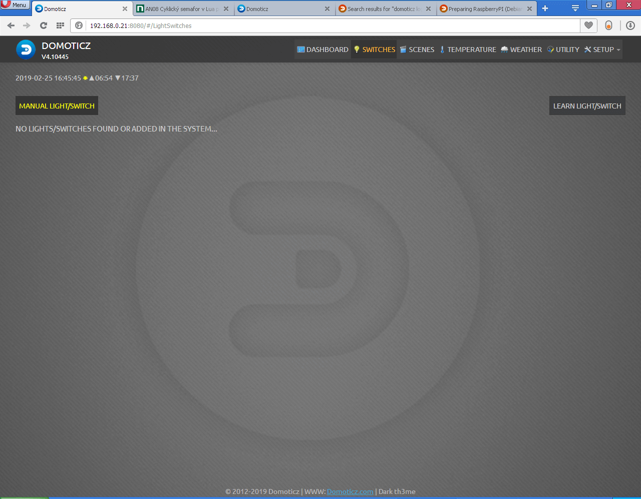This screenshot has width=641, height=499.
Task: Open the tab menu stacked-lines icon
Action: (575, 8)
